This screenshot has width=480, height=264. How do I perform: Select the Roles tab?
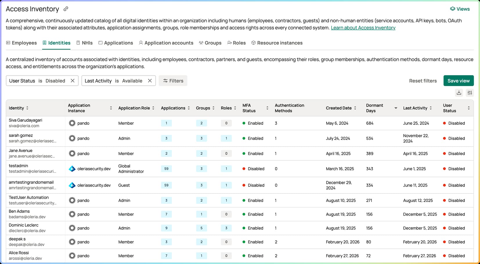pyautogui.click(x=237, y=43)
